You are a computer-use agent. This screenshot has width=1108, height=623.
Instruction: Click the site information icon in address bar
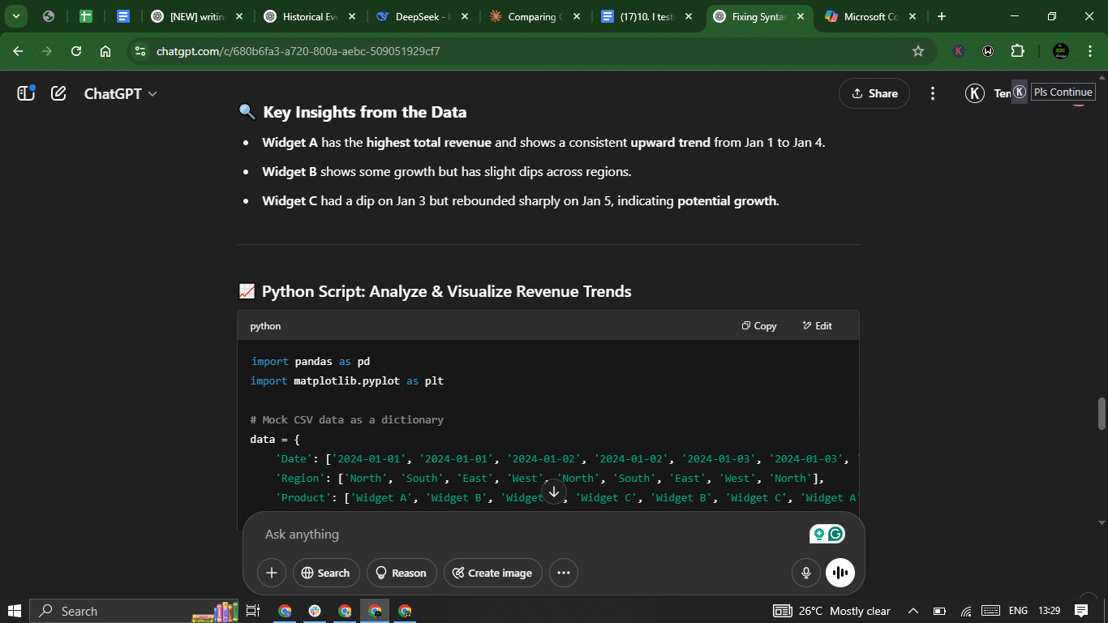coord(140,51)
